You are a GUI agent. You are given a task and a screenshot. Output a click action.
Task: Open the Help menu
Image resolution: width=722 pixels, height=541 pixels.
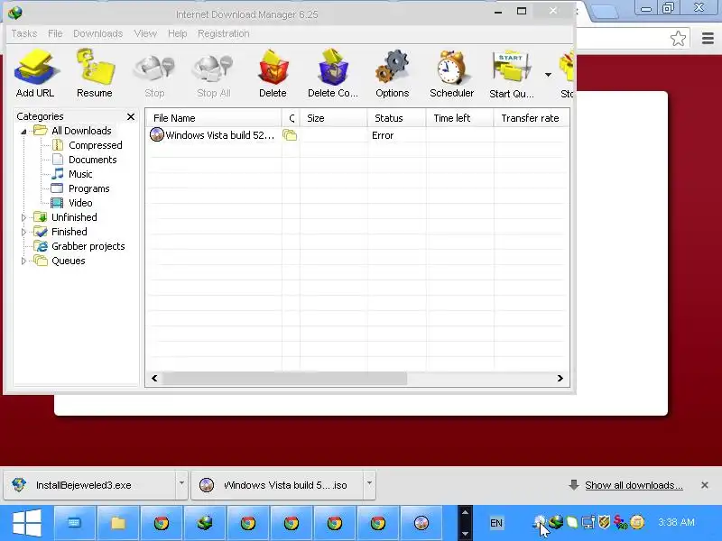pyautogui.click(x=177, y=33)
